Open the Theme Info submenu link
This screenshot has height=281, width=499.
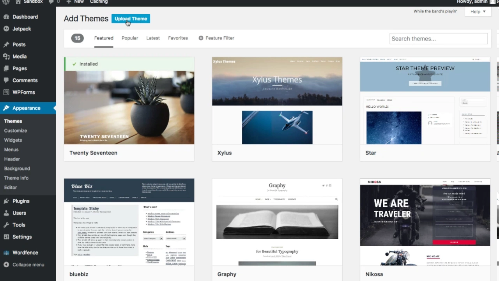[16, 178]
